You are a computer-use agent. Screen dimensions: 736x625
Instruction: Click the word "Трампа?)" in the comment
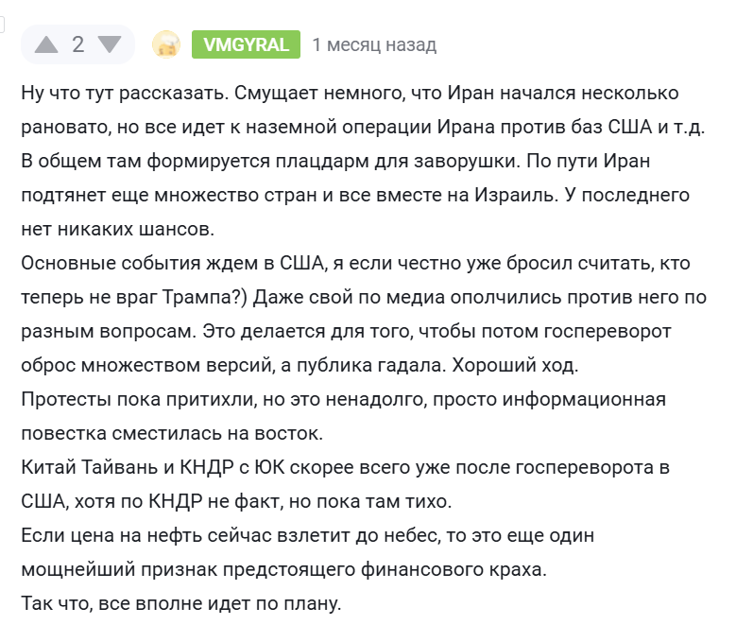[x=205, y=298]
